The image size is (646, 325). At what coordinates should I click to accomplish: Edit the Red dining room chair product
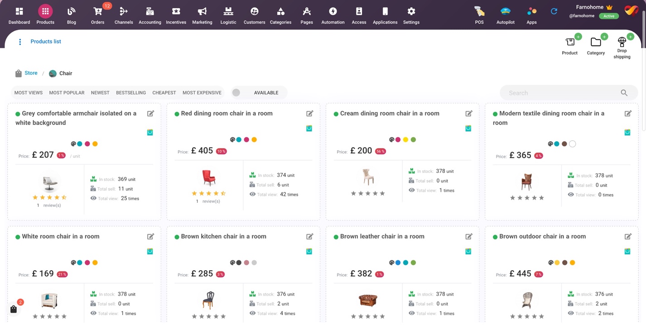[x=310, y=114]
